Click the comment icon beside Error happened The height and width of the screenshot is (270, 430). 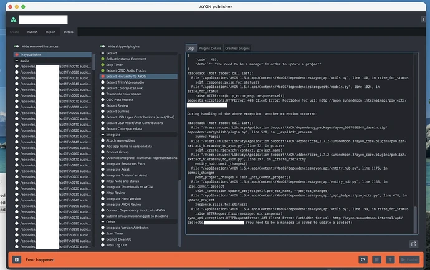(x=17, y=259)
